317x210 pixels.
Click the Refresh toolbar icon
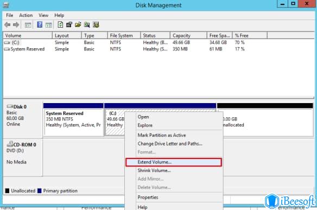pyautogui.click(x=60, y=24)
